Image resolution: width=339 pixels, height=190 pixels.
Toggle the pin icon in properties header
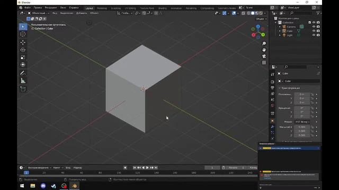click(318, 73)
